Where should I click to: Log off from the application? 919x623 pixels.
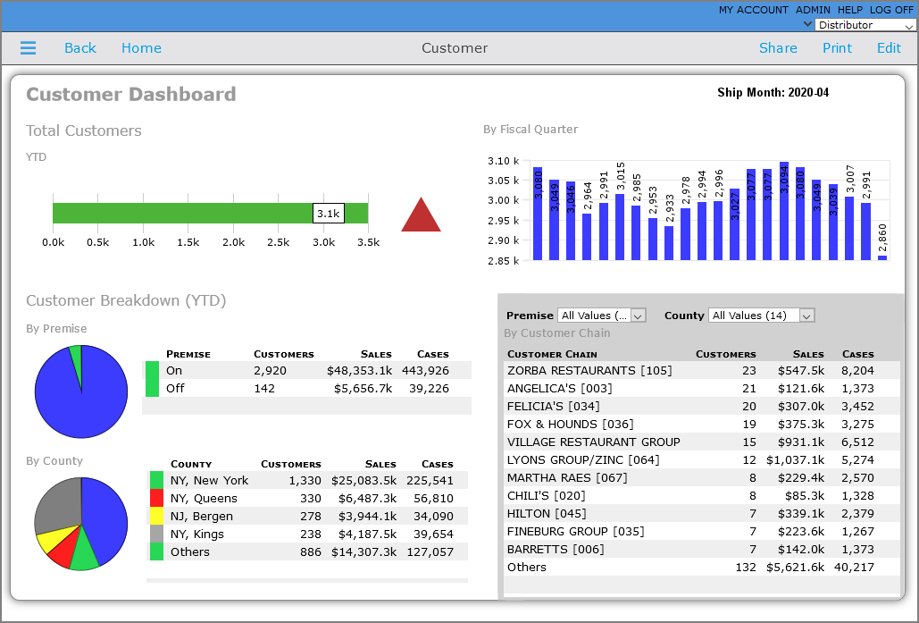892,10
